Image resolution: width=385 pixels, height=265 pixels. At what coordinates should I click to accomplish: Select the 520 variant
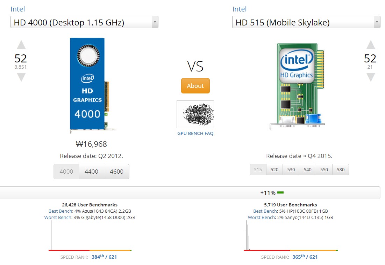[275, 170]
